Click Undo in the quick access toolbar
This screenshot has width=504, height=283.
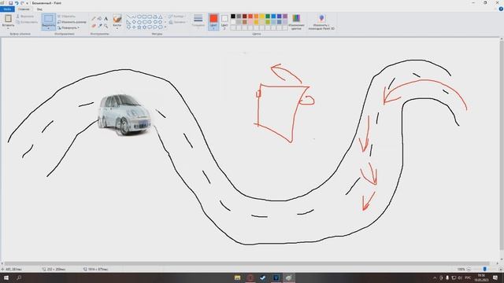click(x=17, y=3)
